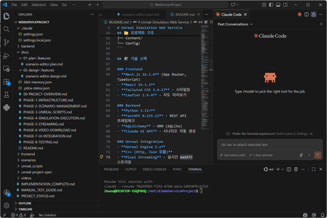Open the View menu
327x218 pixels.
click(x=54, y=5)
